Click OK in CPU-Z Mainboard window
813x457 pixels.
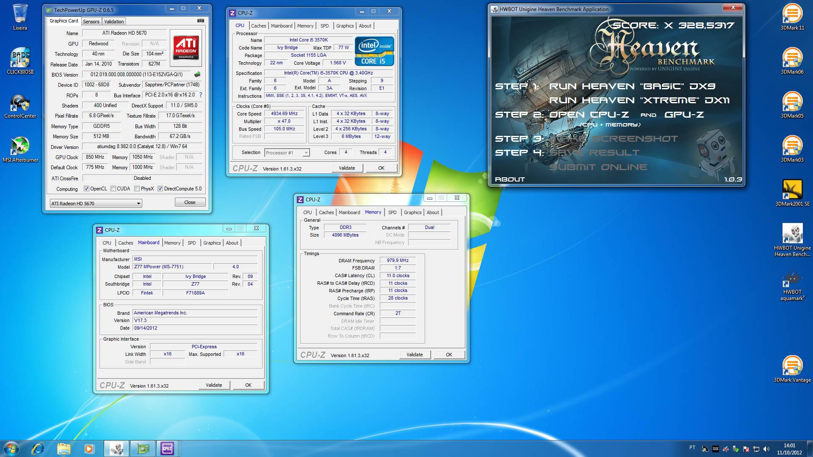(248, 385)
